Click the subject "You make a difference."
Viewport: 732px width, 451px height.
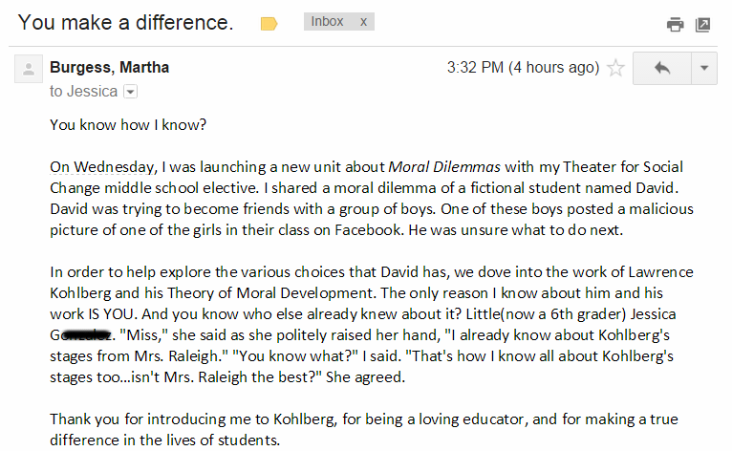125,22
